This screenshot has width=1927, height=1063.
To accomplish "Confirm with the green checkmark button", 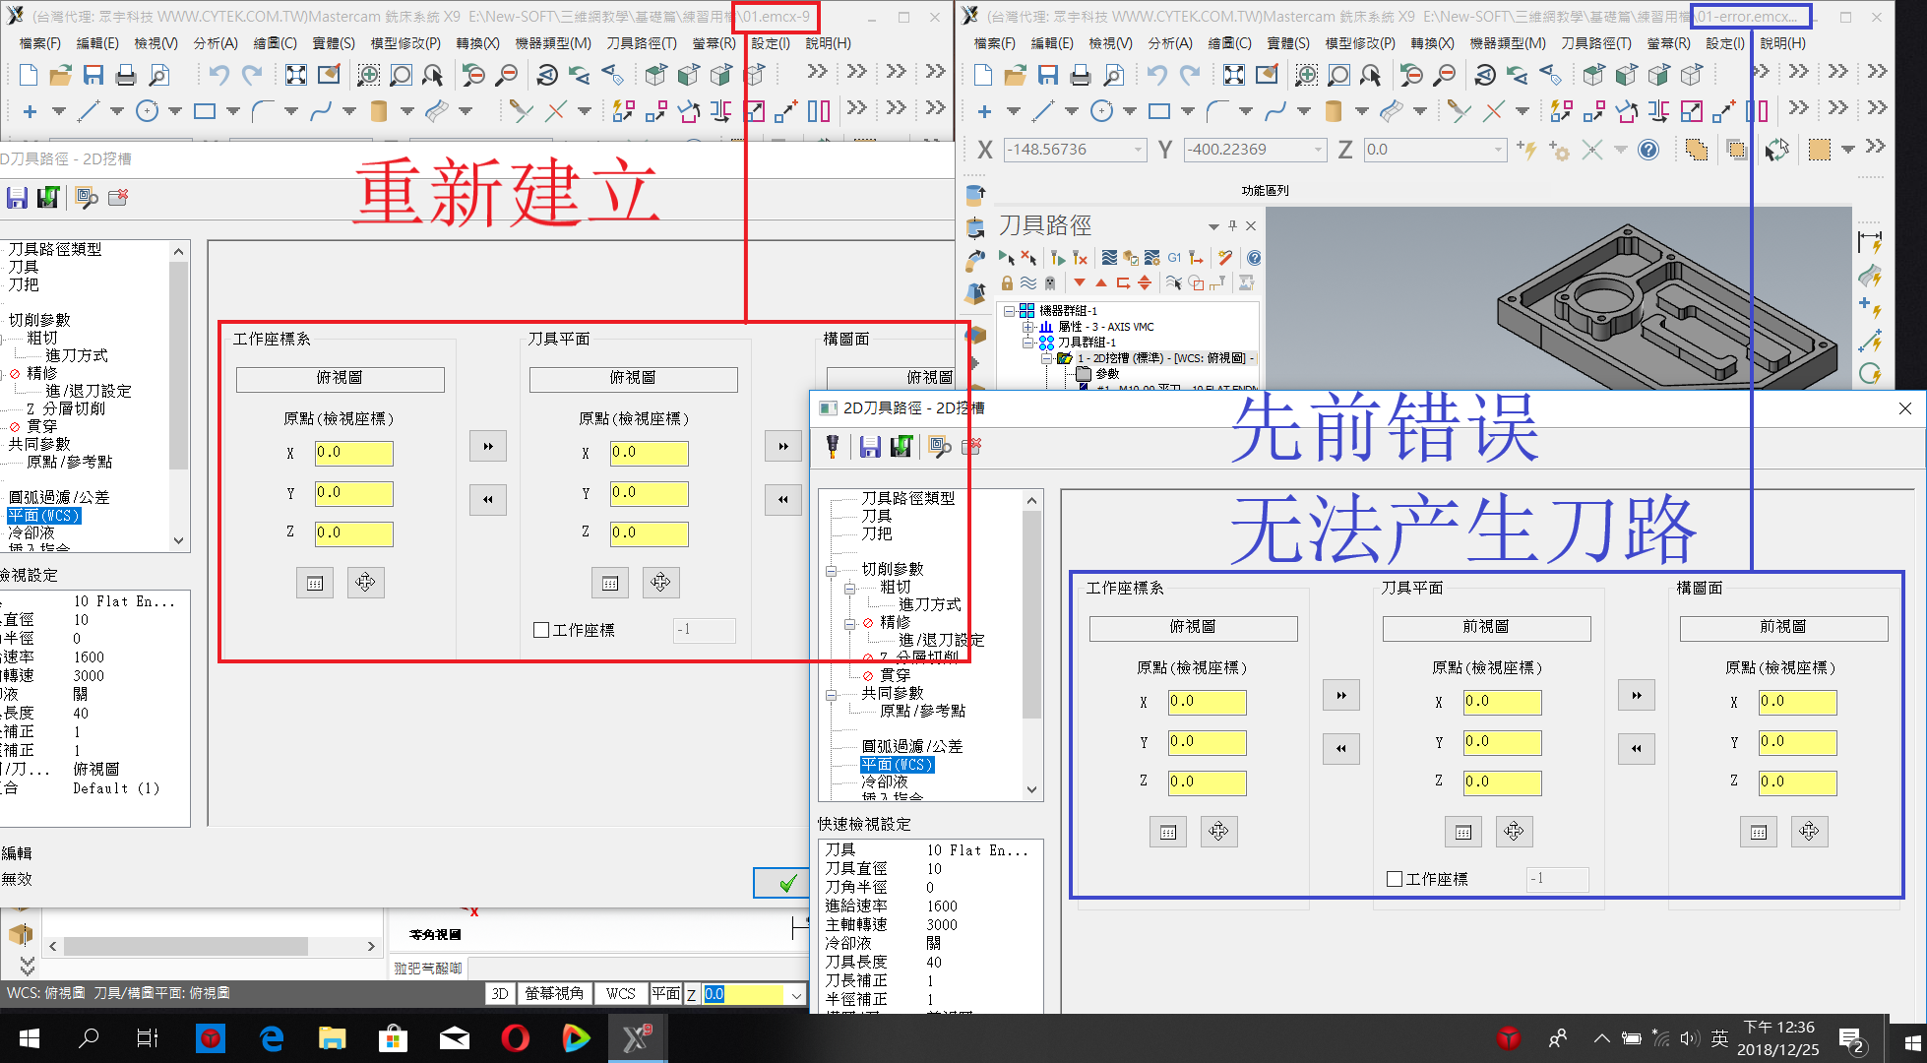I will tap(780, 883).
